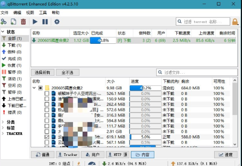Switch to the HTTP 源 tab
This screenshot has height=166, width=242.
118,155
